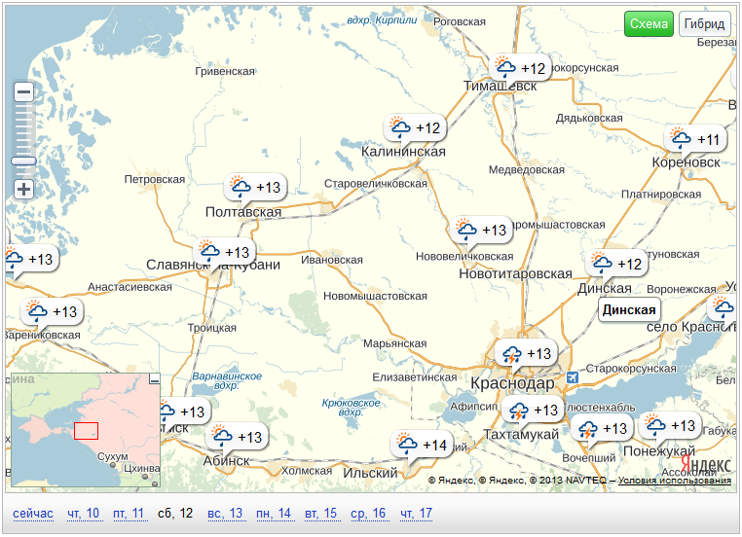
Task: Switch to the вс, 13 forecast tab
Action: [225, 513]
